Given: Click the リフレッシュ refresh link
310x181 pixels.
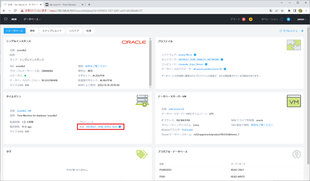Looking at the screenshot, I should (x=289, y=31).
